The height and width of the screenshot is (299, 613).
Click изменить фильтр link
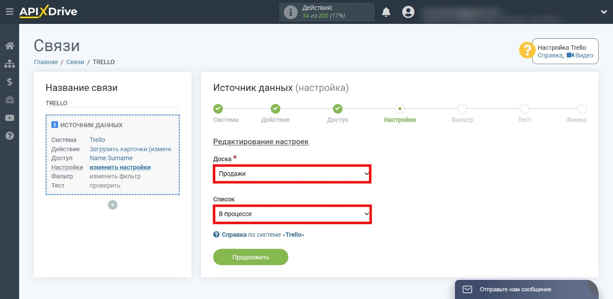(115, 177)
